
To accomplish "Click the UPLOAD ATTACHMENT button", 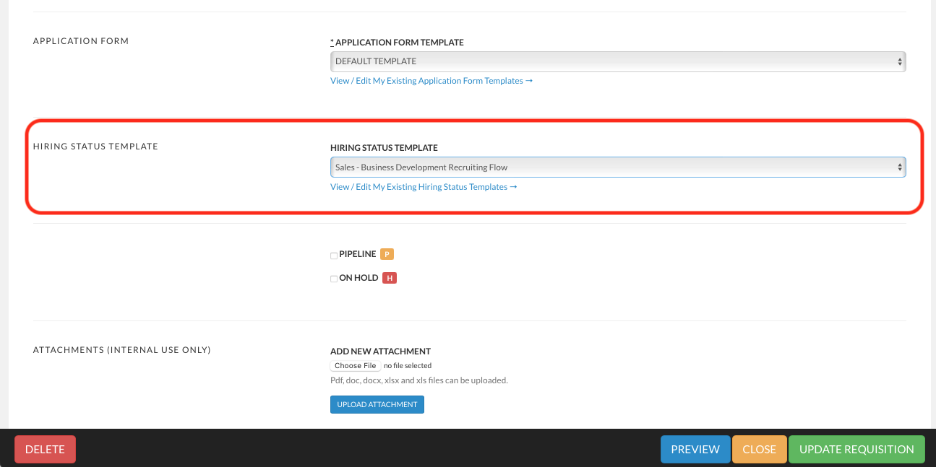I will (x=377, y=404).
